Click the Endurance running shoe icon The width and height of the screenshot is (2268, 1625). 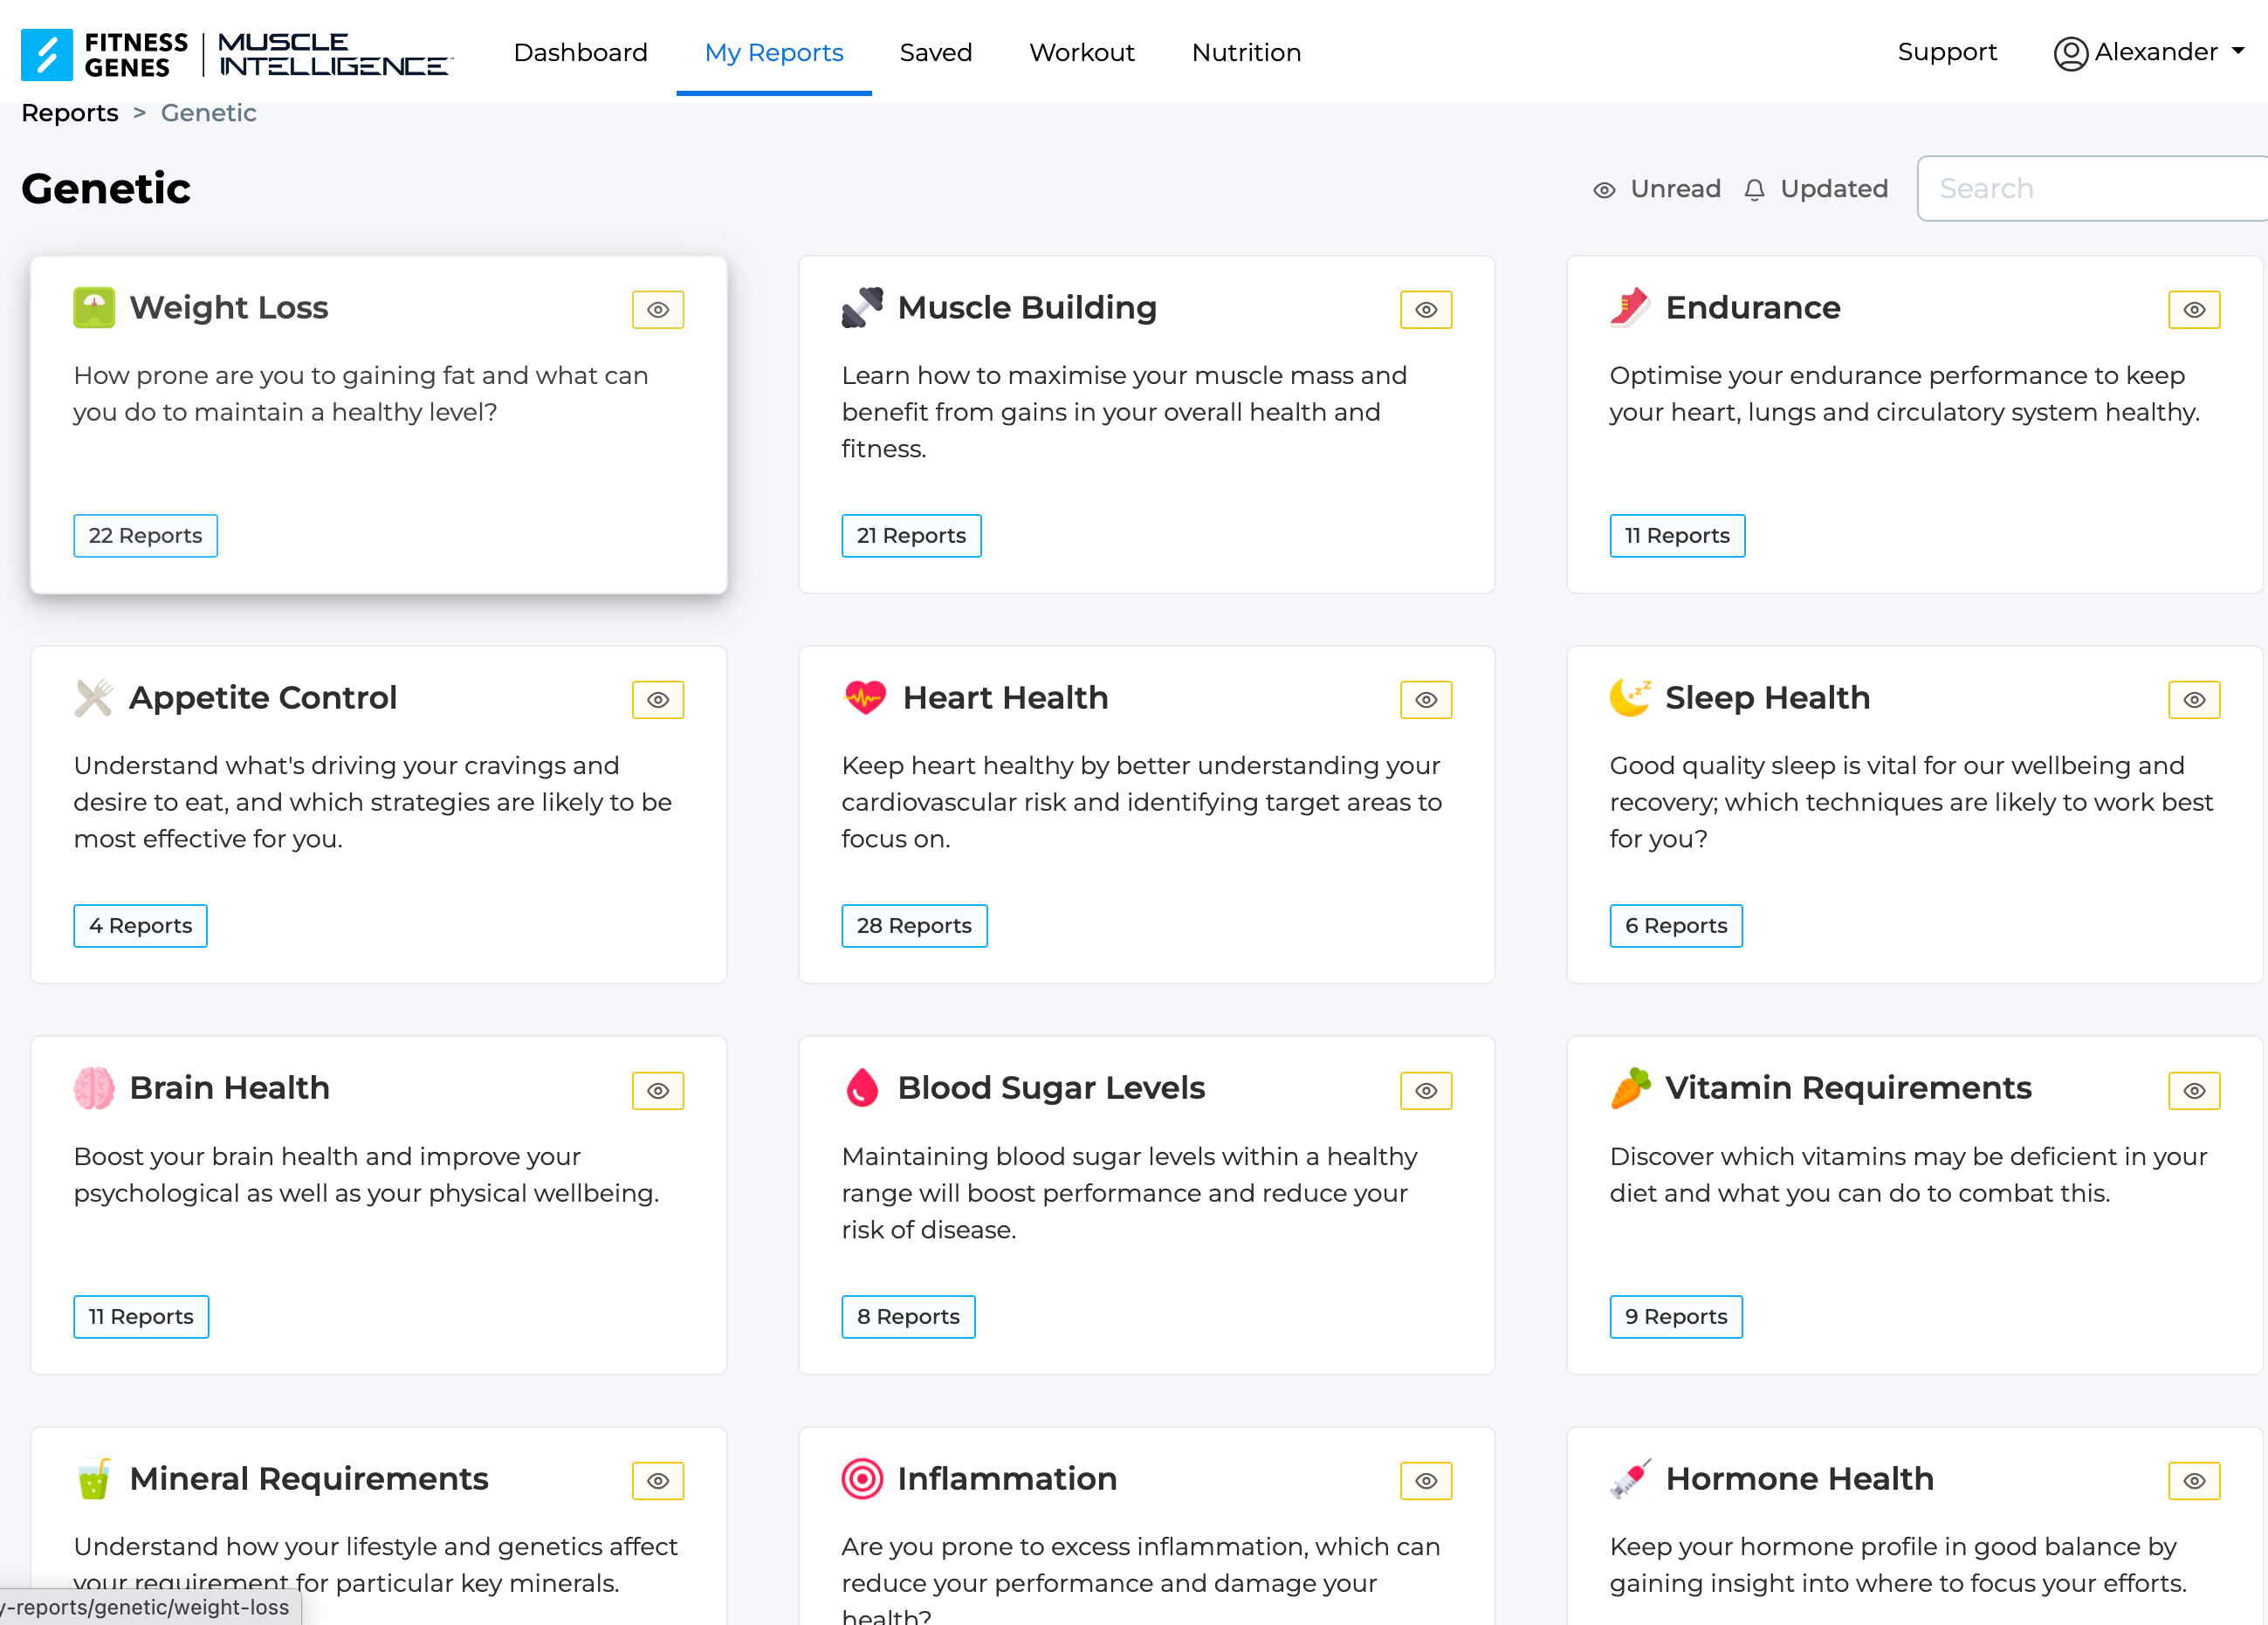(1629, 308)
